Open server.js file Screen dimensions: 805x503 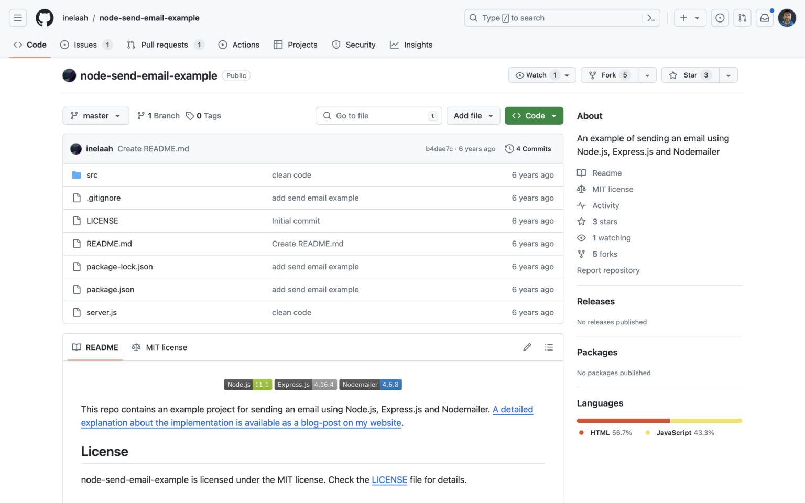(102, 312)
